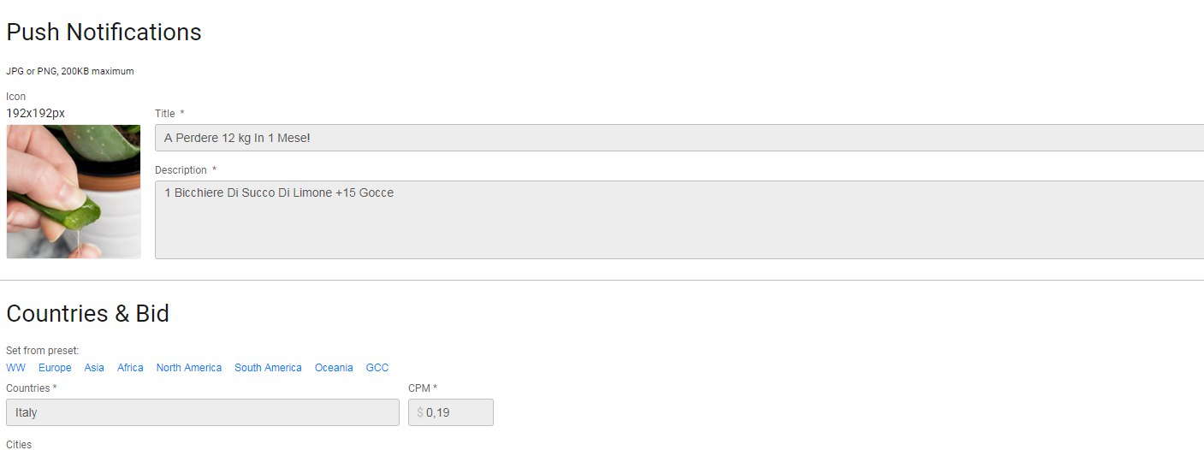
Task: Choose the Europe preset link
Action: pyautogui.click(x=55, y=368)
